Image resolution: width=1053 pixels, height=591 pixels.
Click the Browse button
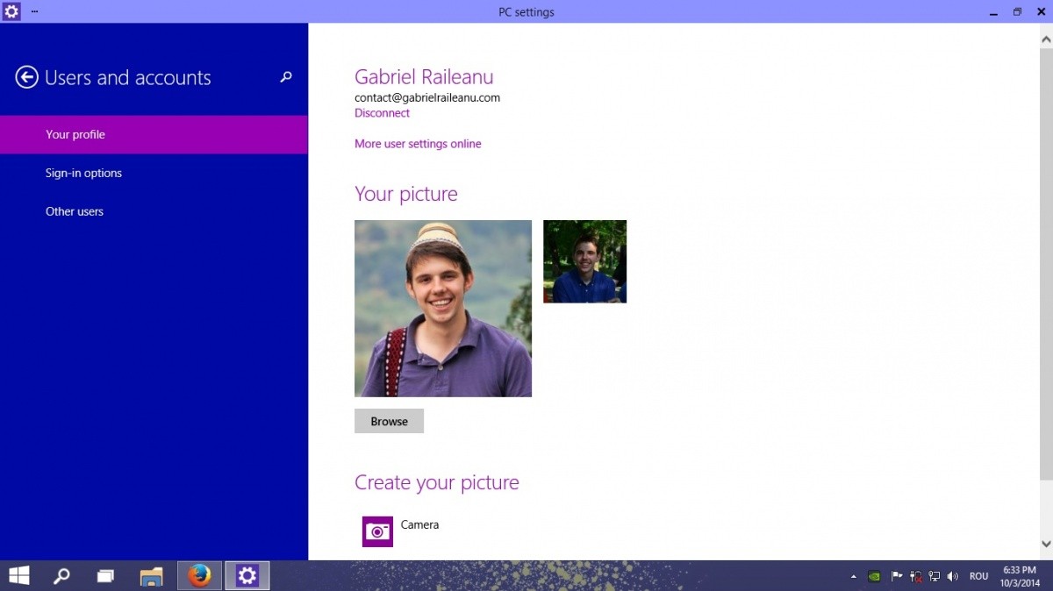[x=389, y=421]
